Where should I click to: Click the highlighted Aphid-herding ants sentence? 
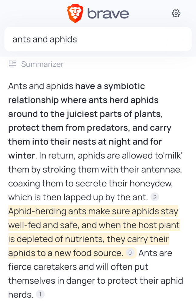point(94,232)
